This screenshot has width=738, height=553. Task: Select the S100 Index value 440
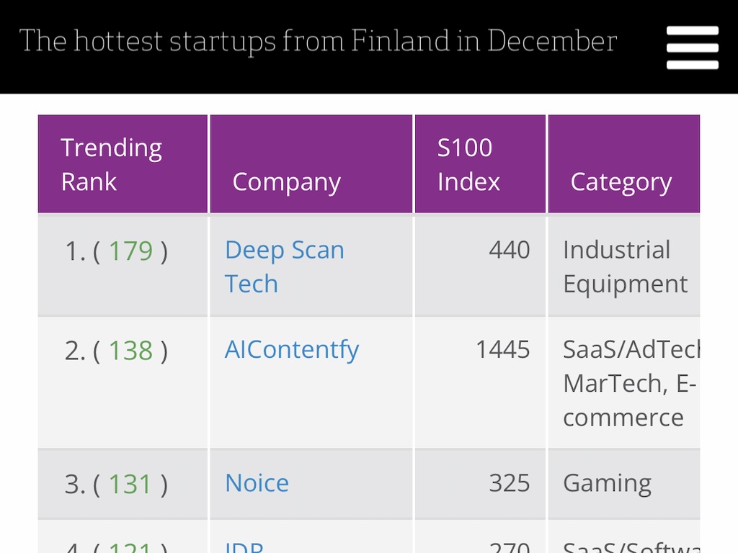pyautogui.click(x=509, y=251)
